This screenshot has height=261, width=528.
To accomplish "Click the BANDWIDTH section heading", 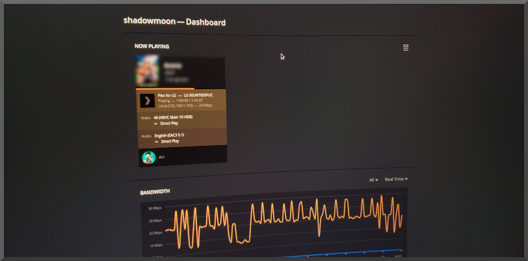I will (x=155, y=192).
